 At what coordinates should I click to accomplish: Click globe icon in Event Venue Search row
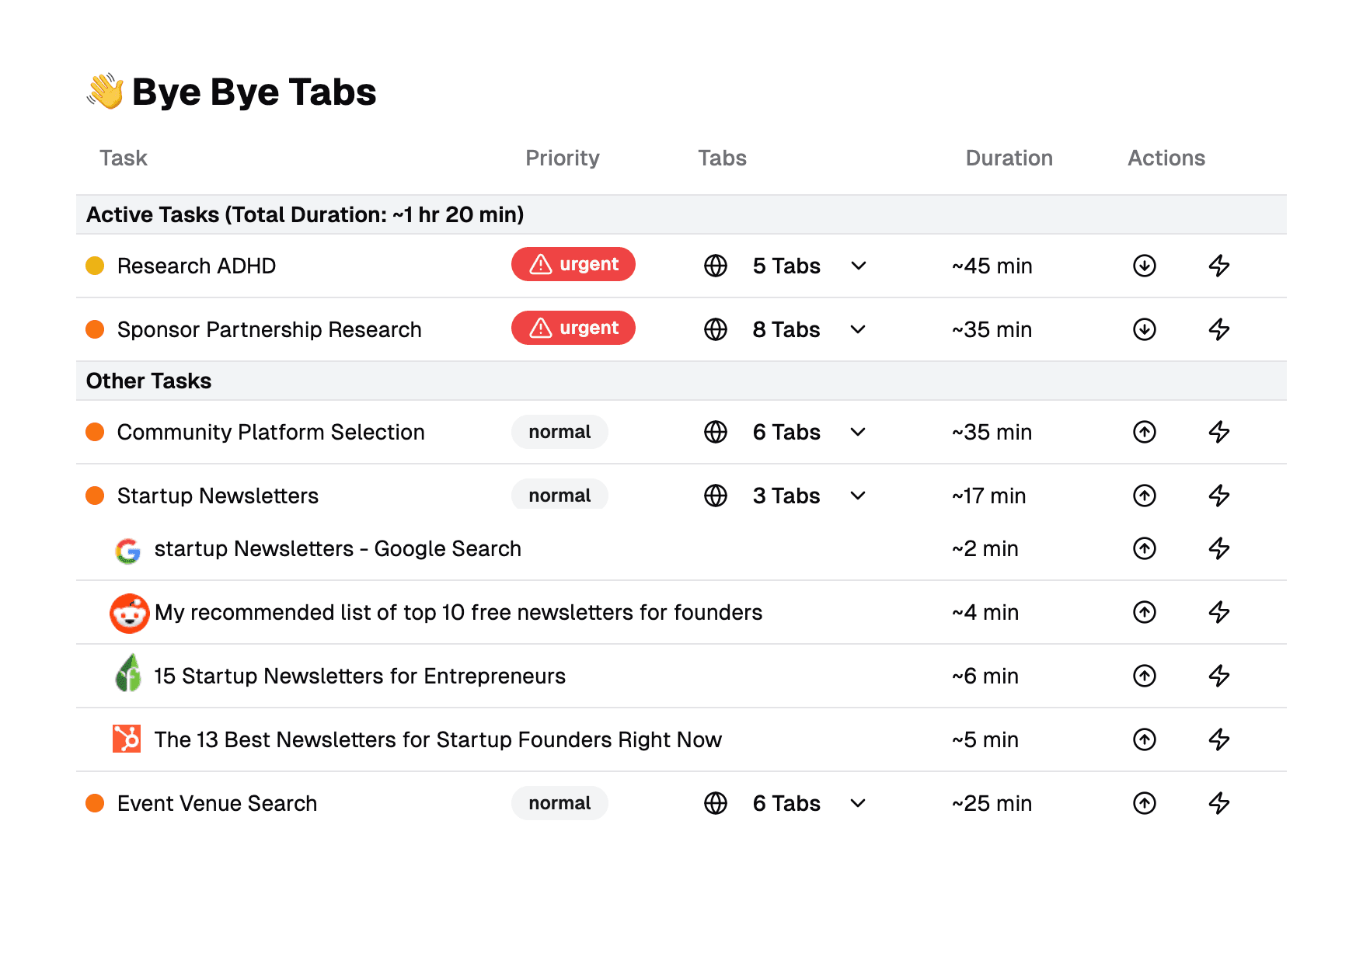tap(715, 803)
